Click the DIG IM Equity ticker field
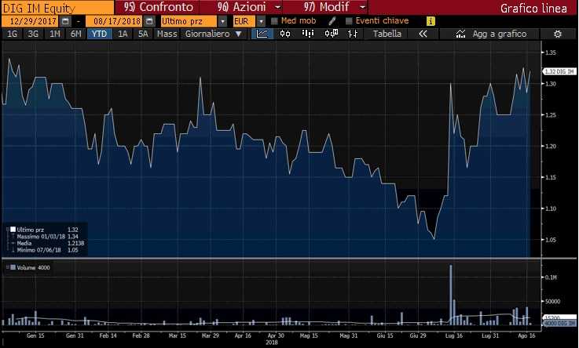This screenshot has width=579, height=348. click(57, 8)
